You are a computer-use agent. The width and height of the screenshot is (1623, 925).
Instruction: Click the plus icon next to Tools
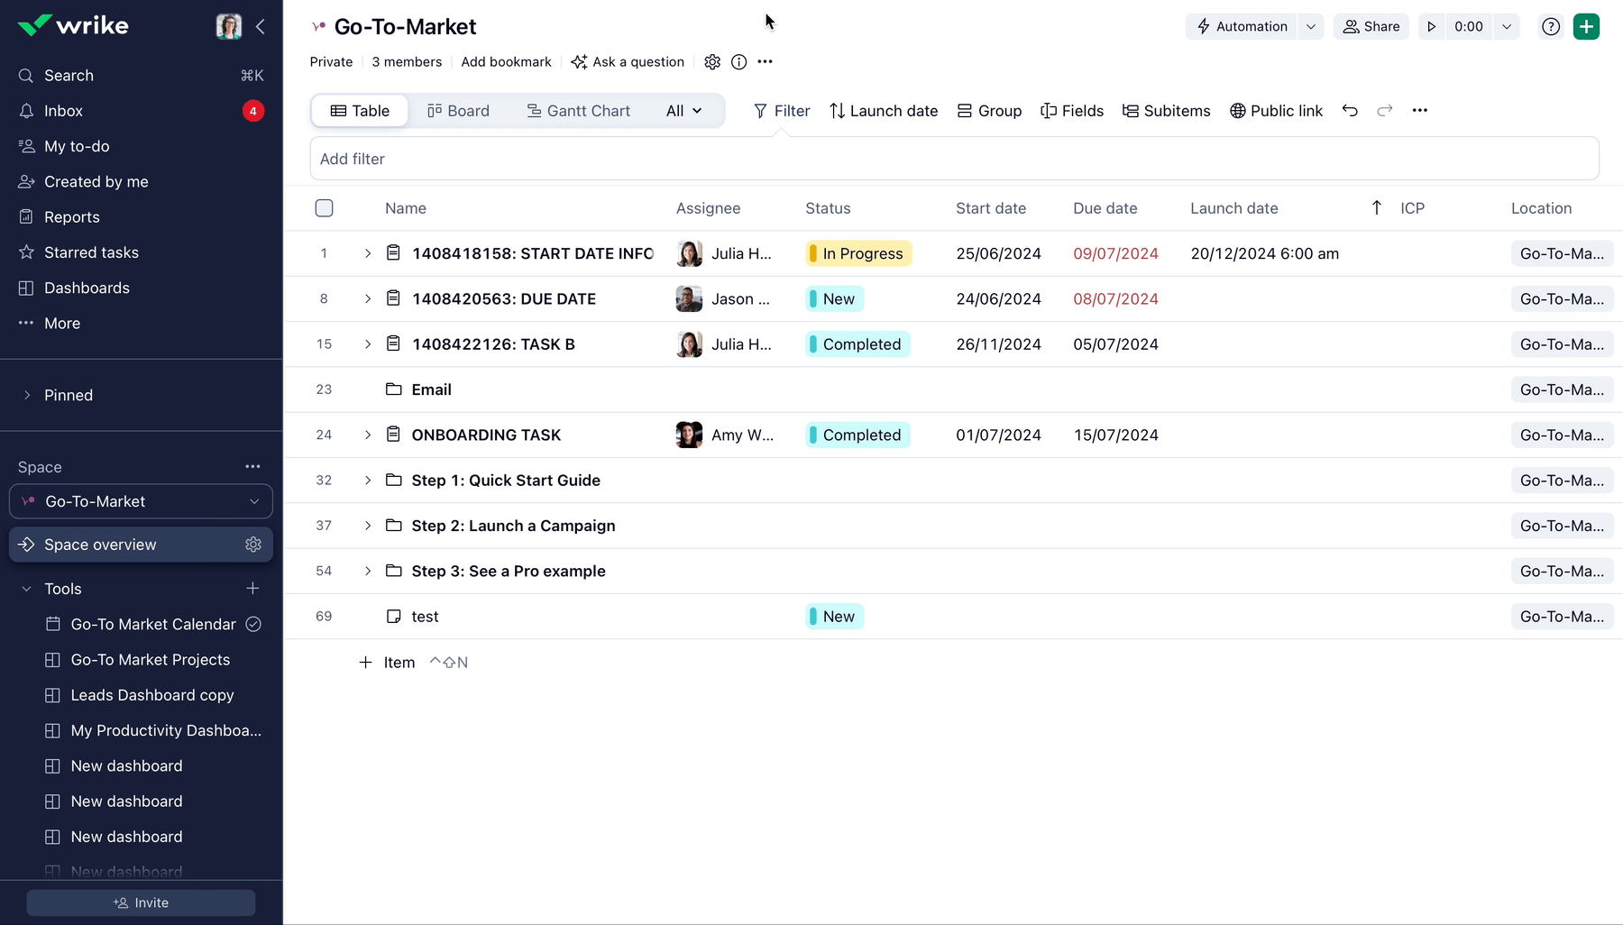point(252,589)
